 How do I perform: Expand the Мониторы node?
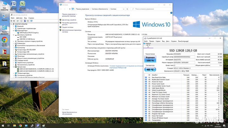[x=14, y=56]
